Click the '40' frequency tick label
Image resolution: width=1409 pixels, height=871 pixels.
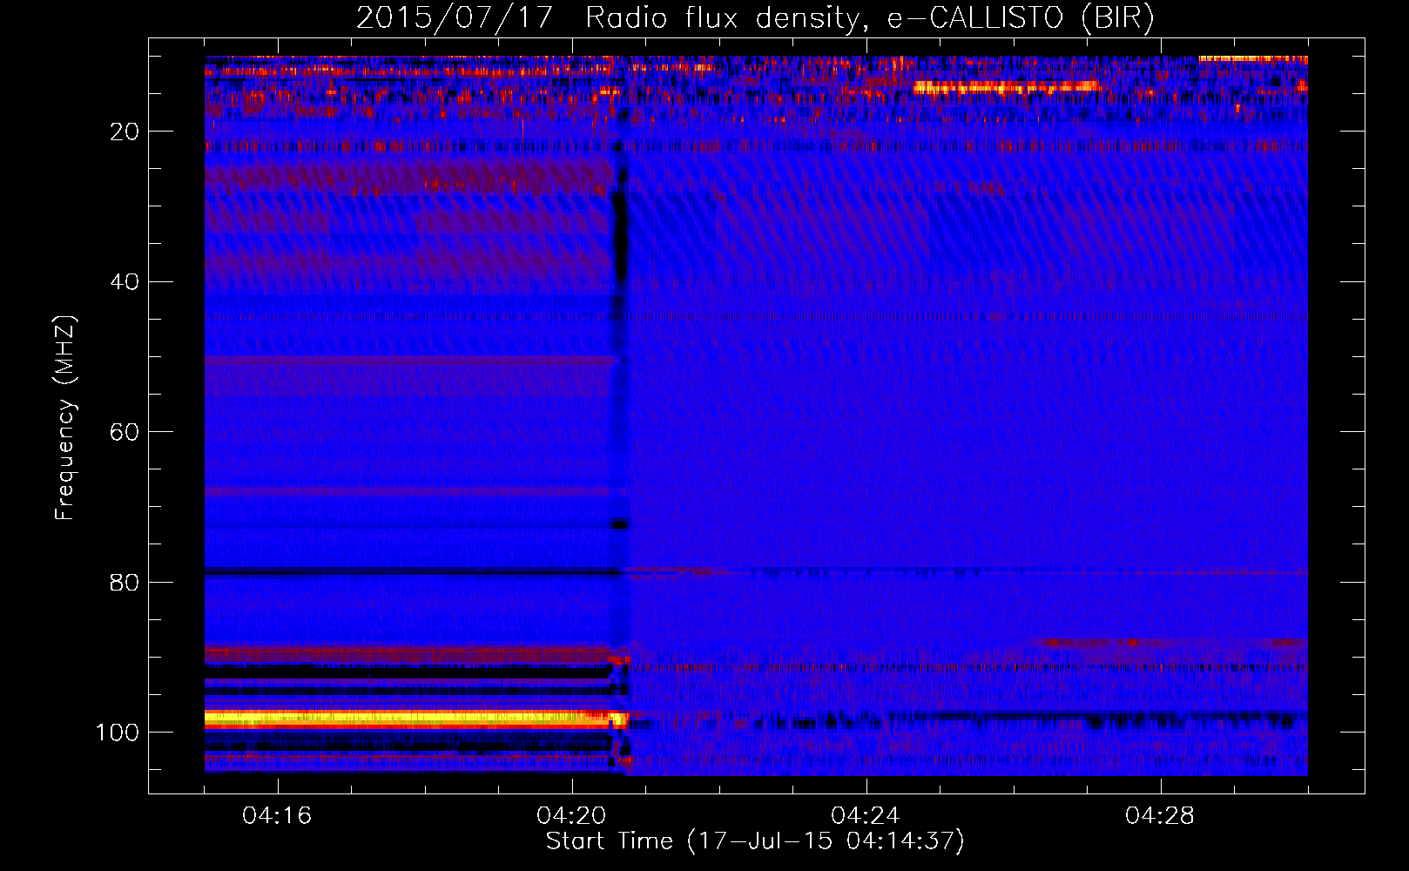click(x=125, y=282)
